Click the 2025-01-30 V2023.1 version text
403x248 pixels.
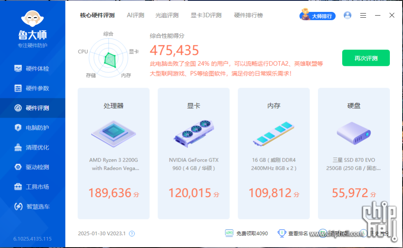point(102,234)
